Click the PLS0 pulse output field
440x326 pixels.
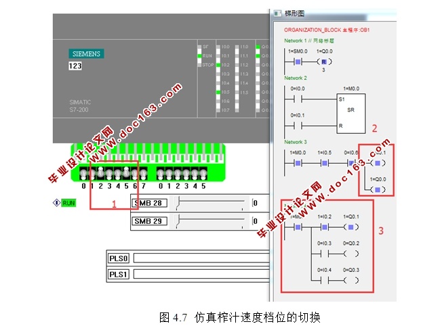click(201, 258)
